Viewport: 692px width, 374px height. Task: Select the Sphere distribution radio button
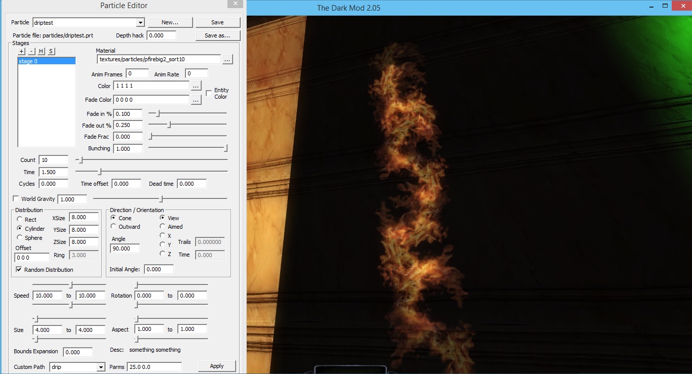(x=20, y=238)
